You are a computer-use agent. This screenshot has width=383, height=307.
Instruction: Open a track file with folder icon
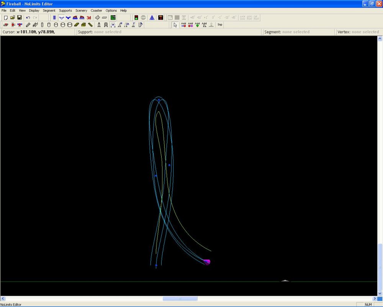13,18
